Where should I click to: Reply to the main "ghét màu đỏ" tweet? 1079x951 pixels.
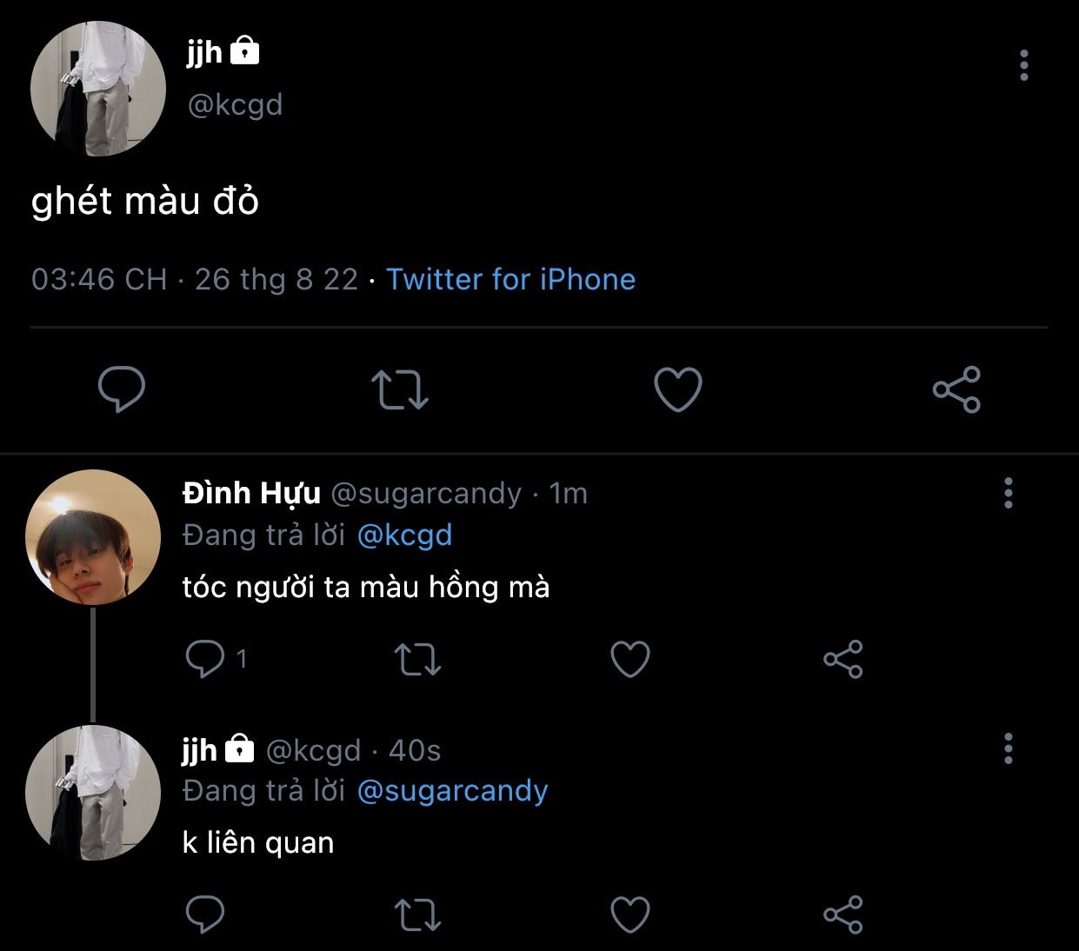[122, 389]
